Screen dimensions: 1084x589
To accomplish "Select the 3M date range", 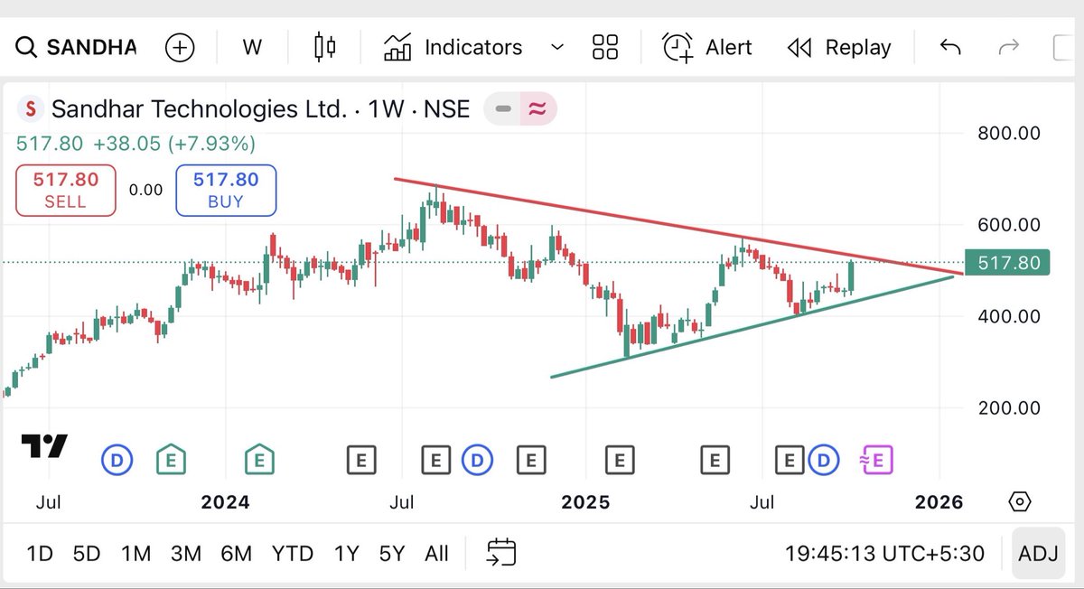I will pos(185,553).
